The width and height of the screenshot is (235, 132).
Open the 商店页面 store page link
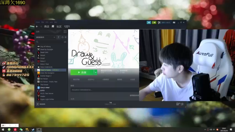tap(76, 79)
